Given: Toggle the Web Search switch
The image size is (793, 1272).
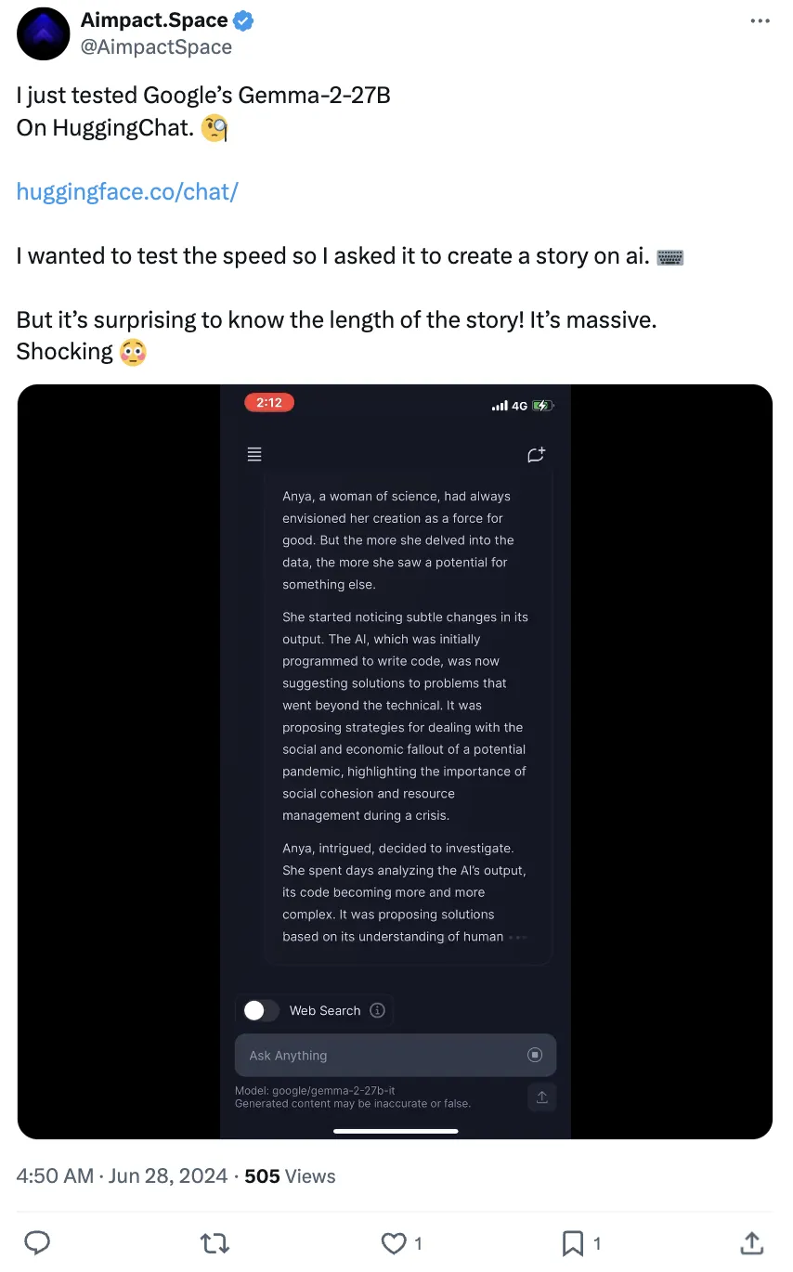Looking at the screenshot, I should [260, 1010].
